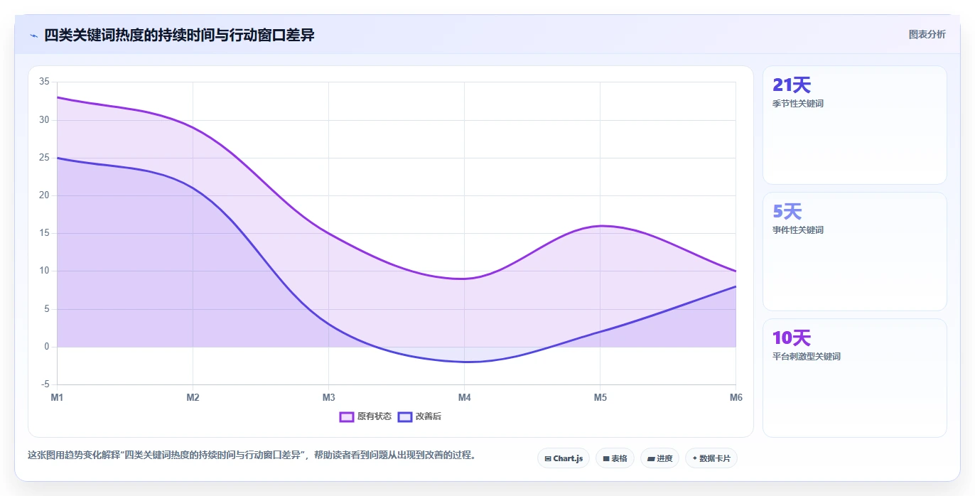
Task: Click the M6 x-axis label
Action: click(x=736, y=397)
